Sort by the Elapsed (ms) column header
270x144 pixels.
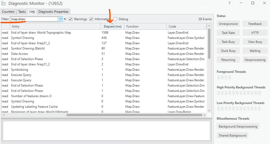tap(112, 26)
